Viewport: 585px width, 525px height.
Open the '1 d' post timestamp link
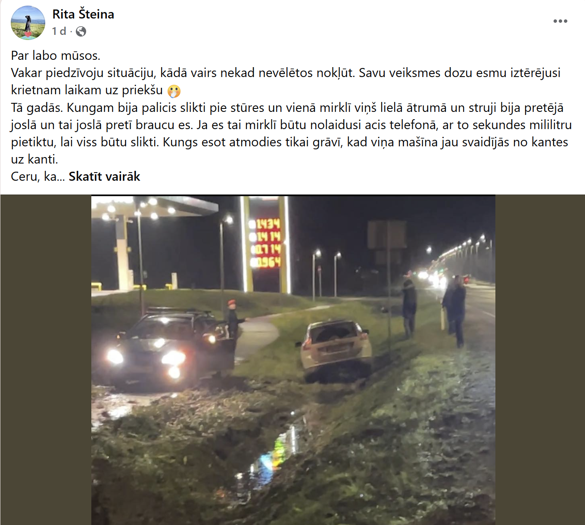pyautogui.click(x=59, y=31)
